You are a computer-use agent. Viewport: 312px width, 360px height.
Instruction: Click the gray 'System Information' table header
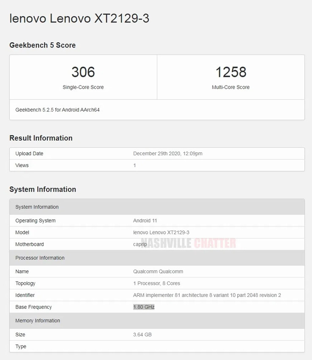(157, 207)
